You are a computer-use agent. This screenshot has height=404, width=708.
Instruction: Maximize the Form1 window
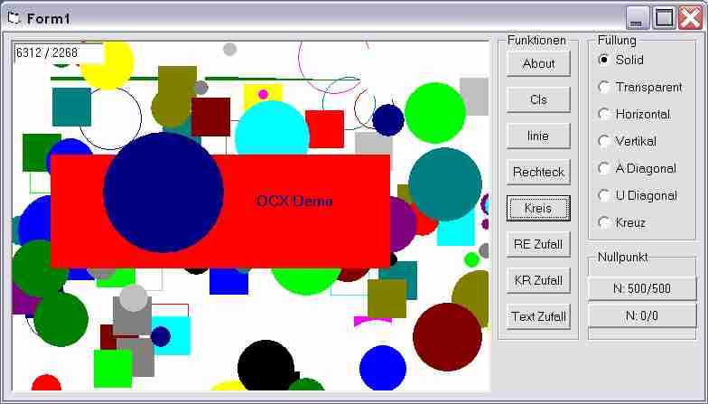point(664,18)
